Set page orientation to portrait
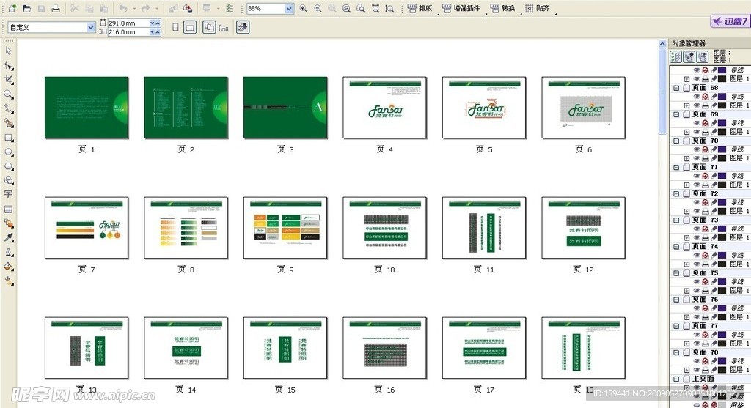 tap(175, 28)
